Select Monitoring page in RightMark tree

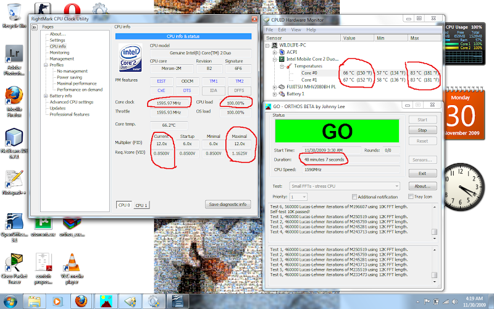pos(59,53)
